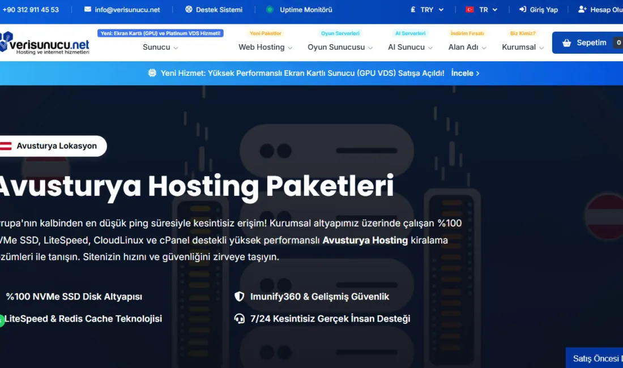Click the cart item count badge
The height and width of the screenshot is (368, 623).
[x=618, y=42]
